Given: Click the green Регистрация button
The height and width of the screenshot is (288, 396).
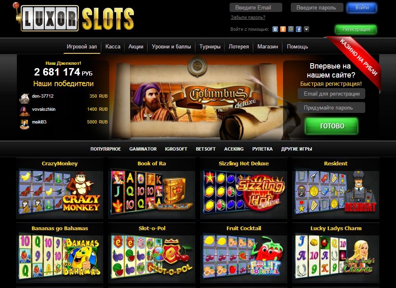Looking at the screenshot, I should (x=356, y=29).
